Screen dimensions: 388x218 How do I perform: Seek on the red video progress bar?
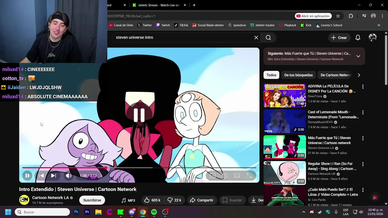[139, 167]
